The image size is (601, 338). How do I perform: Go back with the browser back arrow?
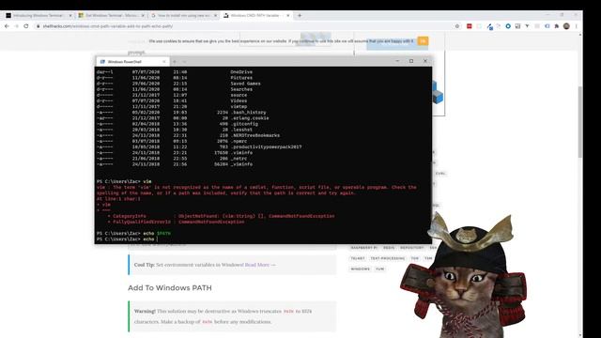pyautogui.click(x=7, y=26)
